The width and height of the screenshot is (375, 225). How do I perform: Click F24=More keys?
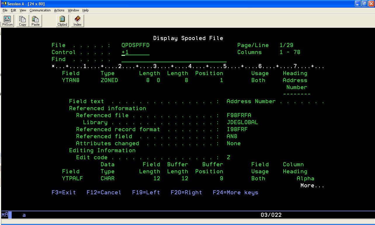[x=235, y=192]
